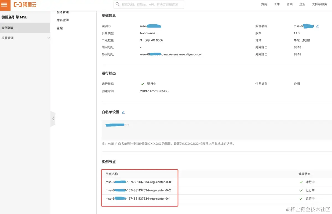Open the 费用 menu
This screenshot has height=214, width=332.
pyautogui.click(x=264, y=4)
